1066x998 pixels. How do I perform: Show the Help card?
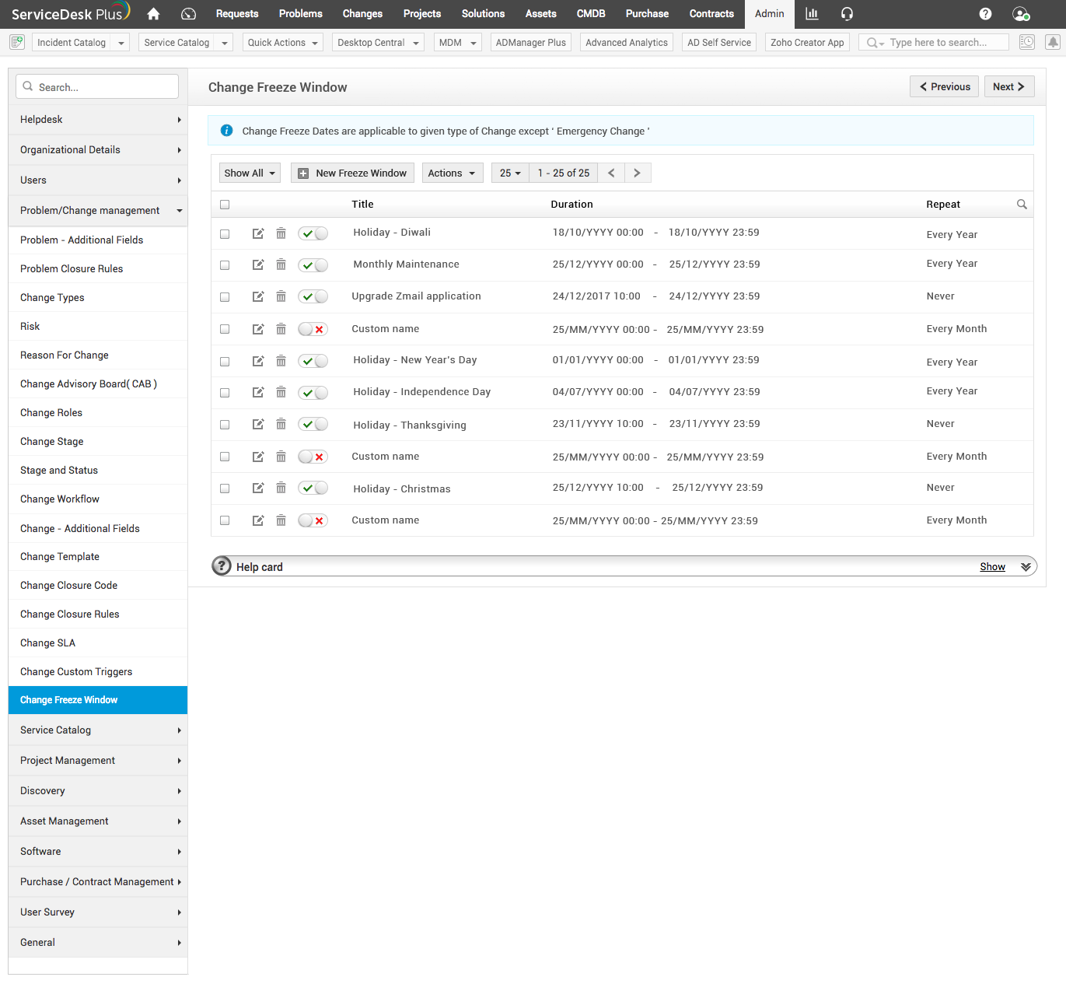[992, 566]
